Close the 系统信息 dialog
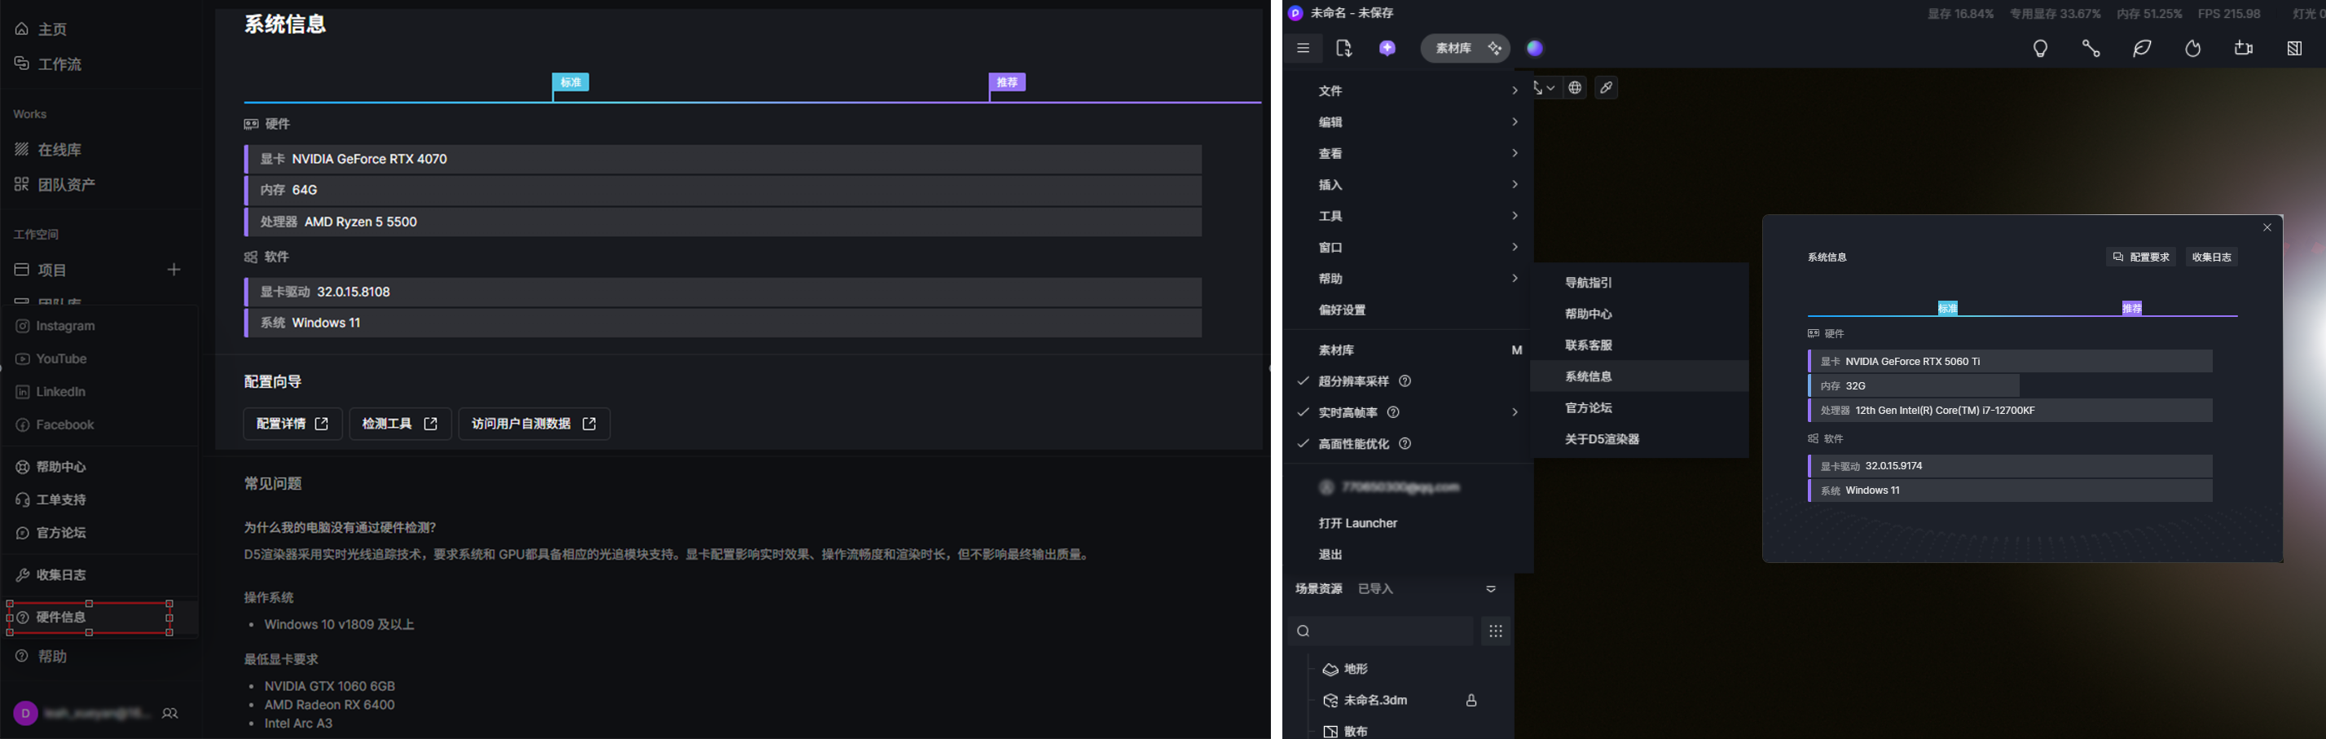This screenshot has height=739, width=2326. pyautogui.click(x=2267, y=227)
